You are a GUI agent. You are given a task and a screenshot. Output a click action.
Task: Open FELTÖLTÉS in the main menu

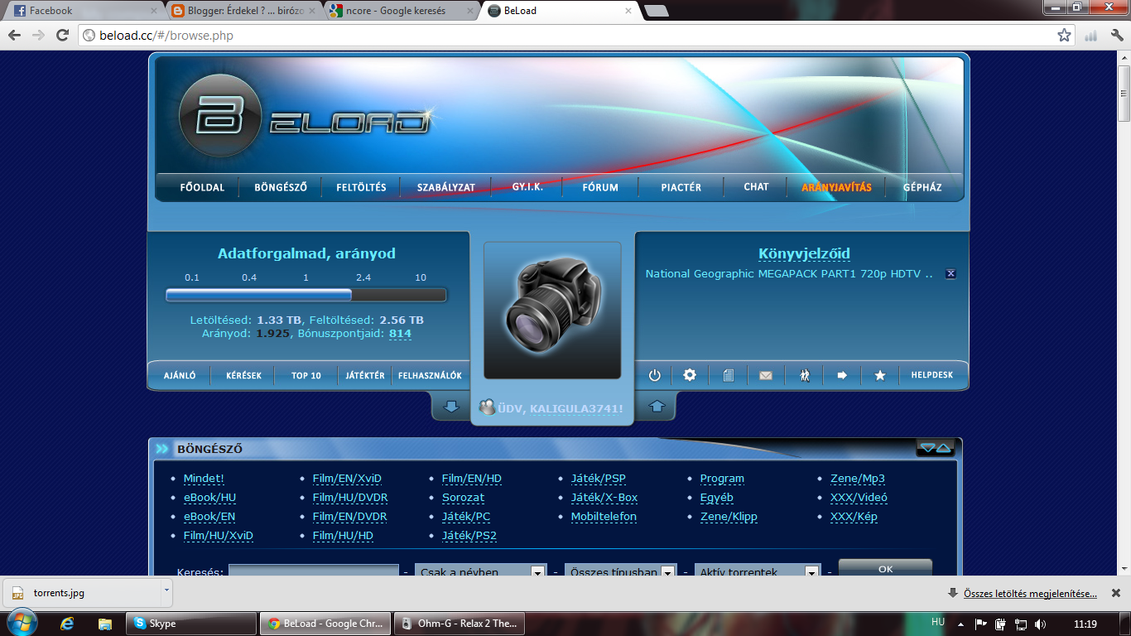pyautogui.click(x=361, y=187)
